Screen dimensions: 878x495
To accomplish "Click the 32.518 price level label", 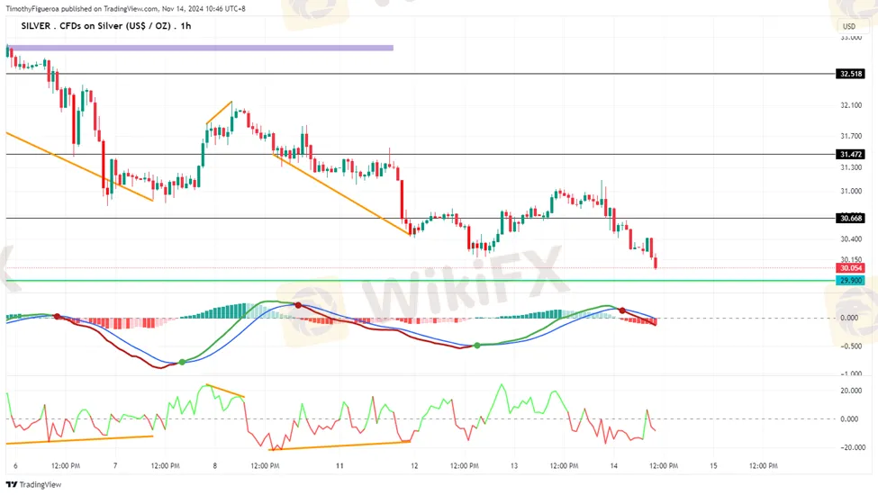I will [x=851, y=74].
